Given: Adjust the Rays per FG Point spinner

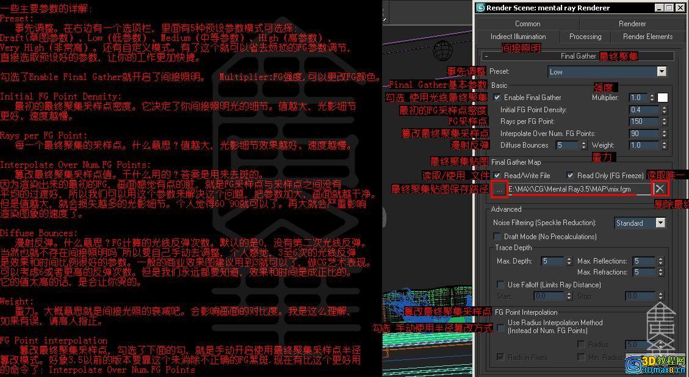Looking at the screenshot, I should tap(664, 121).
